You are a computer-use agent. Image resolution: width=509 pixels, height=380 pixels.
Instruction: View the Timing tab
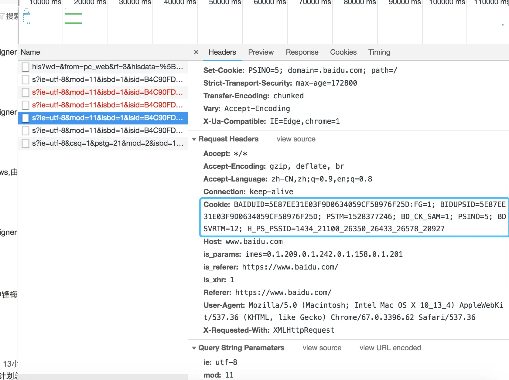click(x=379, y=52)
